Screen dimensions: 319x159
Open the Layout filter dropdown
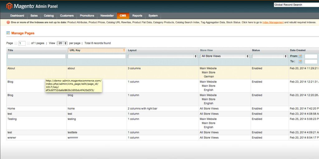tap(163, 56)
